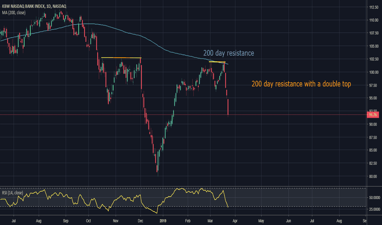Click the 100.00 price axis label

374,72
